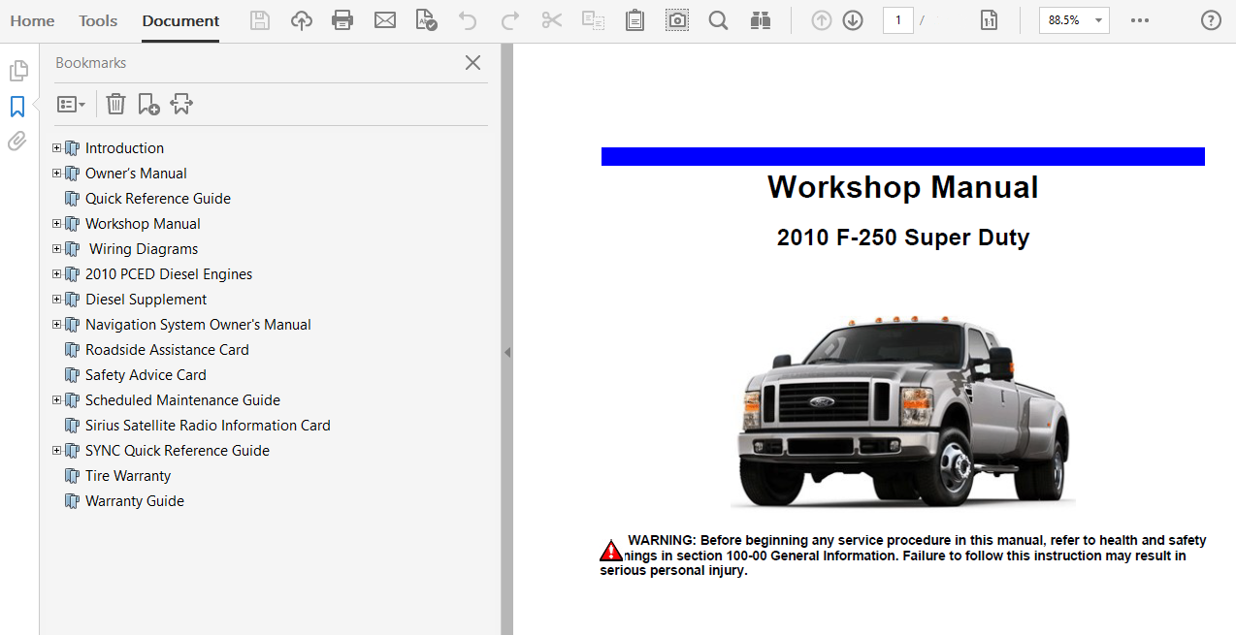
Task: Select the Email document tool
Action: pyautogui.click(x=385, y=19)
